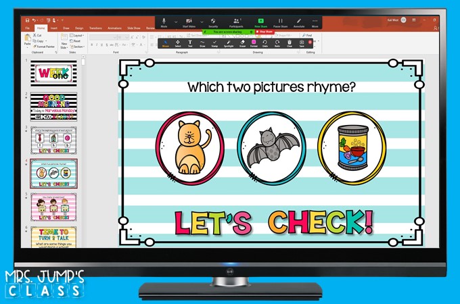Select the Eraser annotation tool
460x304 pixels.
242,43
